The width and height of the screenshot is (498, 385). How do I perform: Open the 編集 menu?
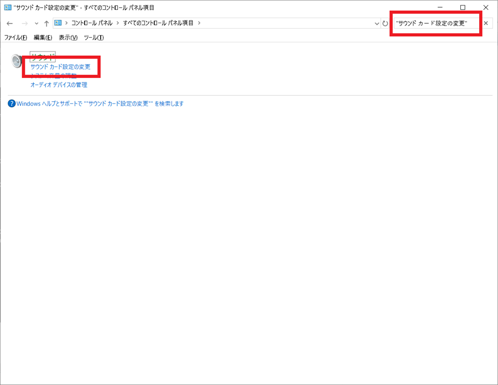pyautogui.click(x=41, y=38)
